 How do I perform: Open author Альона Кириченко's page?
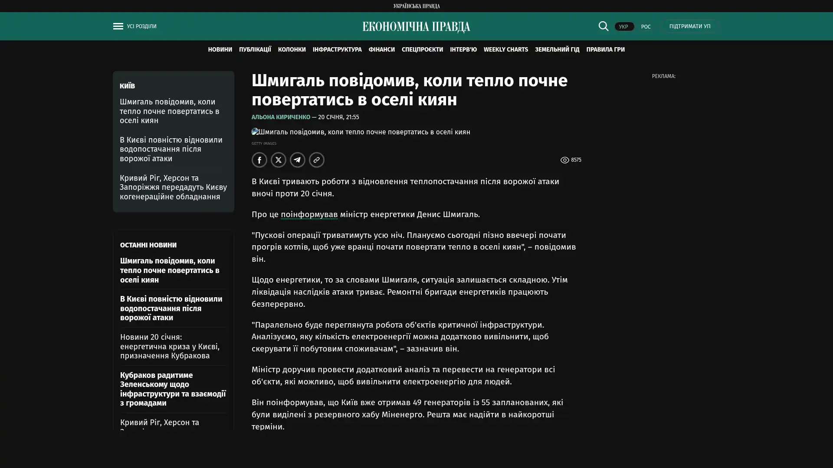coord(281,117)
